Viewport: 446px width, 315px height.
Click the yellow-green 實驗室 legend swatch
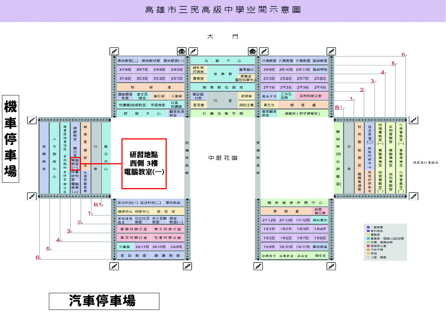pyautogui.click(x=368, y=235)
